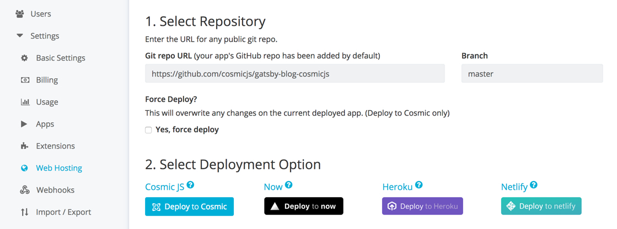The image size is (617, 229).
Task: Follow the Now link
Action: pyautogui.click(x=273, y=187)
